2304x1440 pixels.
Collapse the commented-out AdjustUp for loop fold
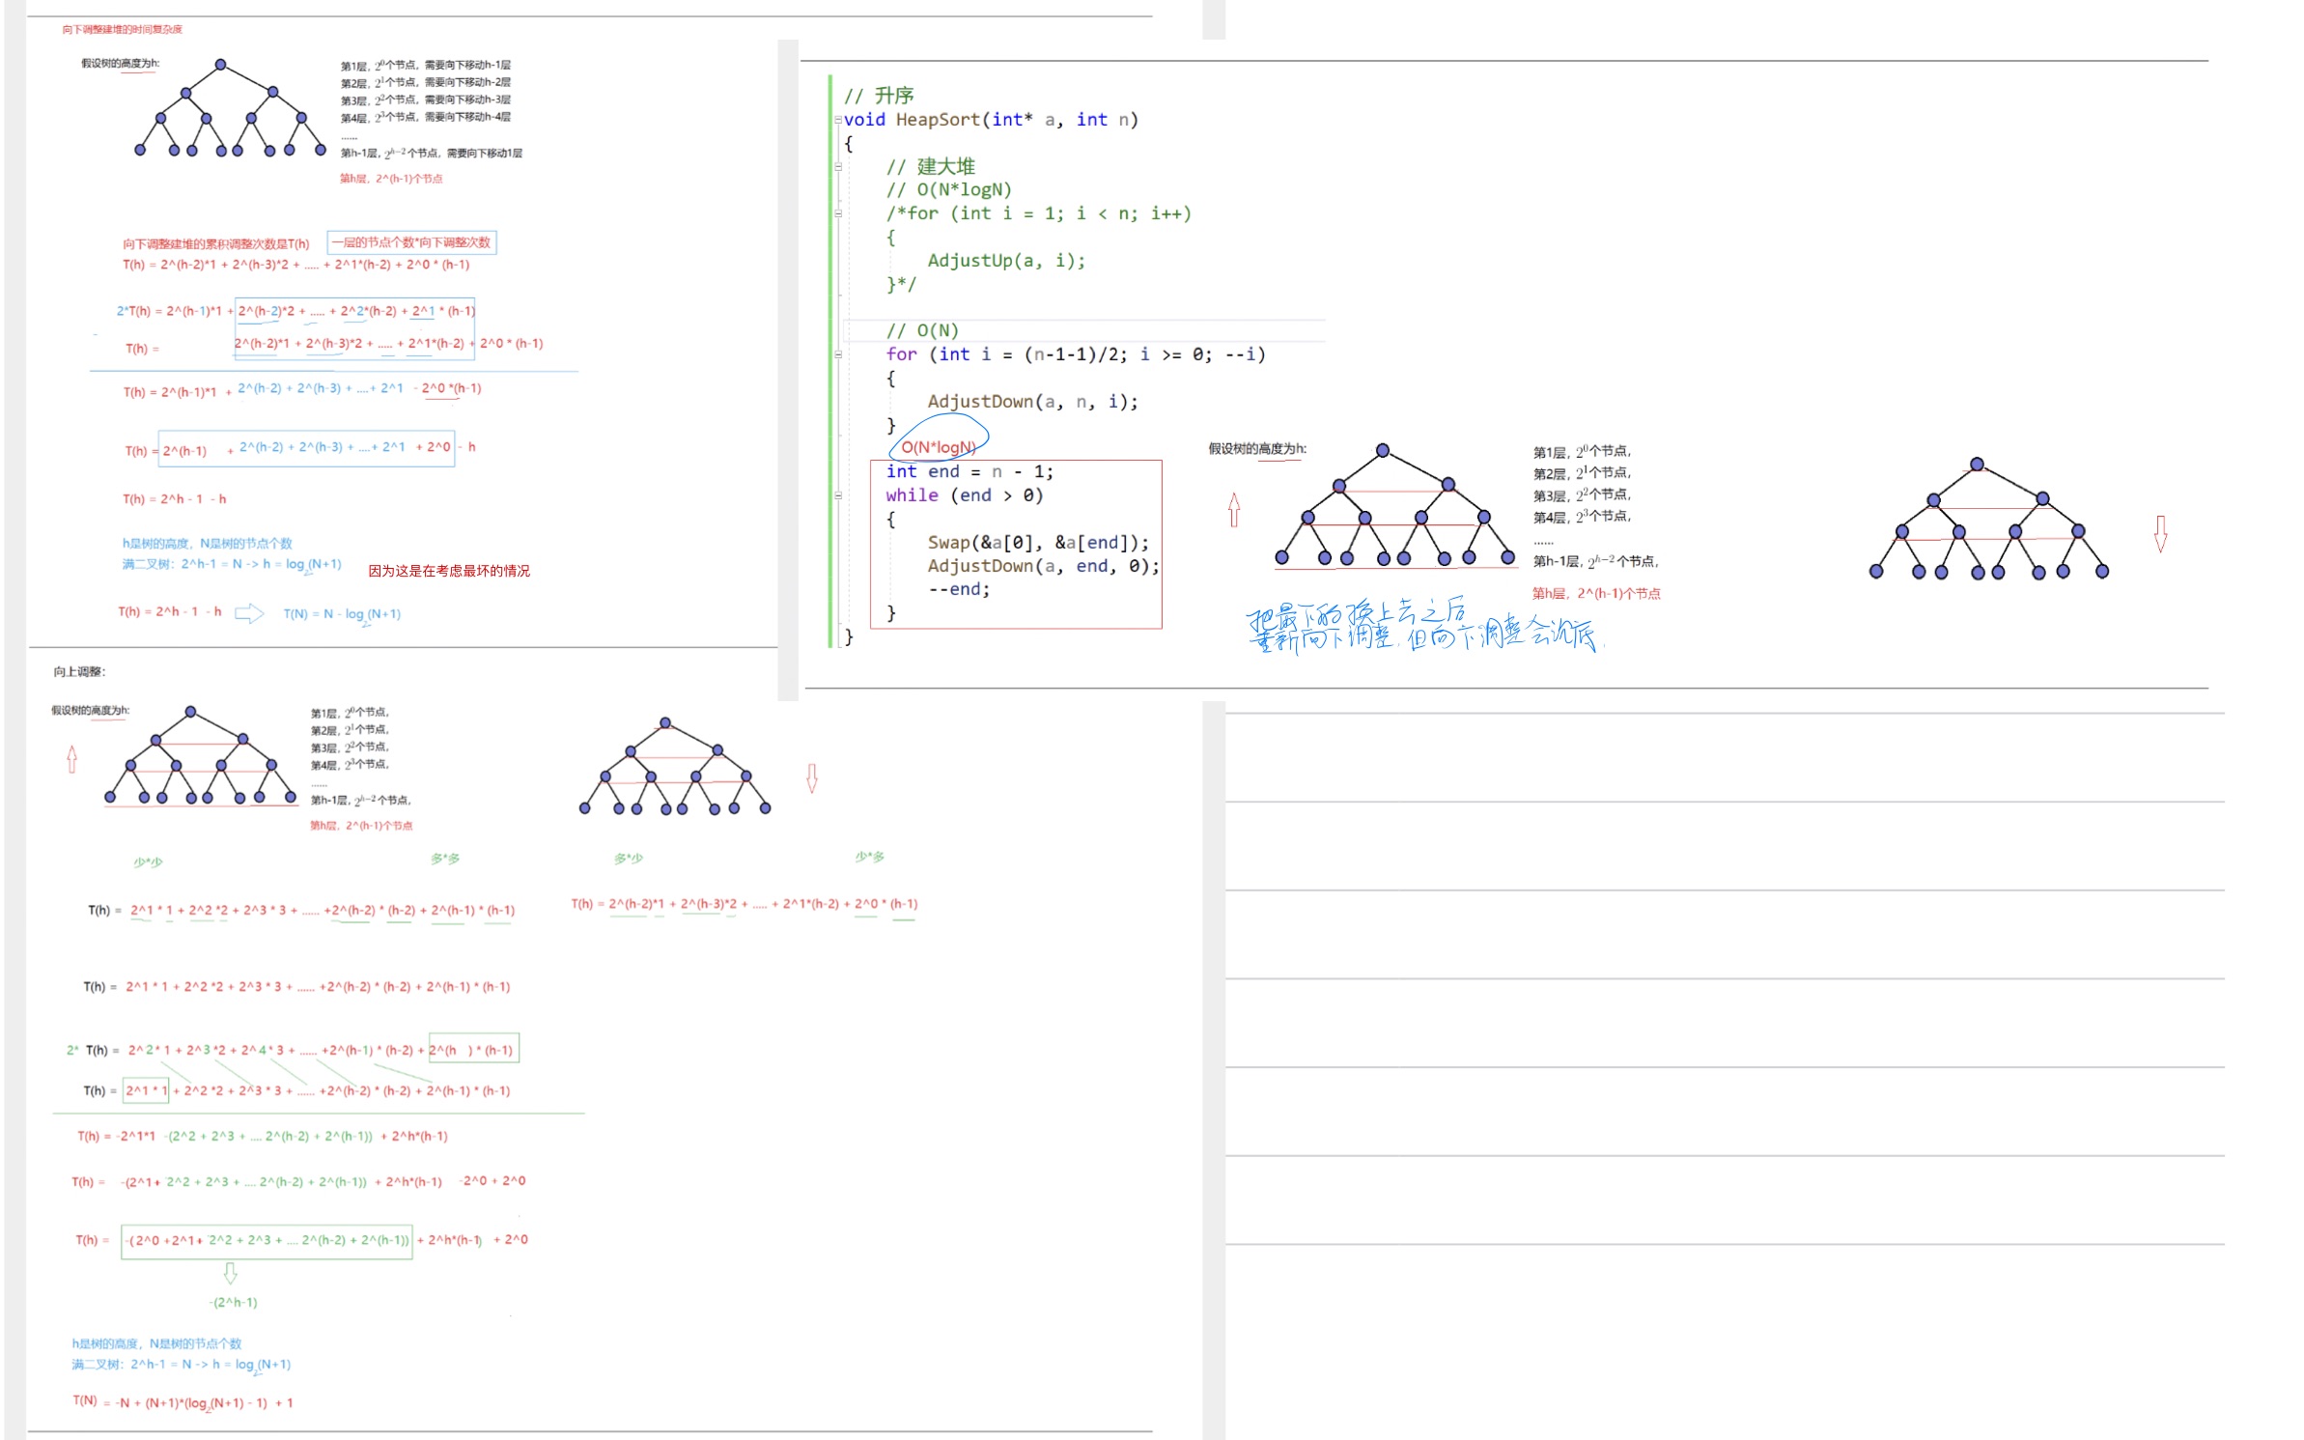[x=837, y=213]
